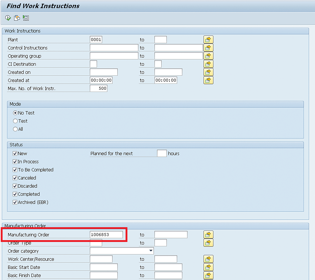The image size is (315, 280).
Task: Click the Manufacturing Order input field
Action: pos(106,235)
